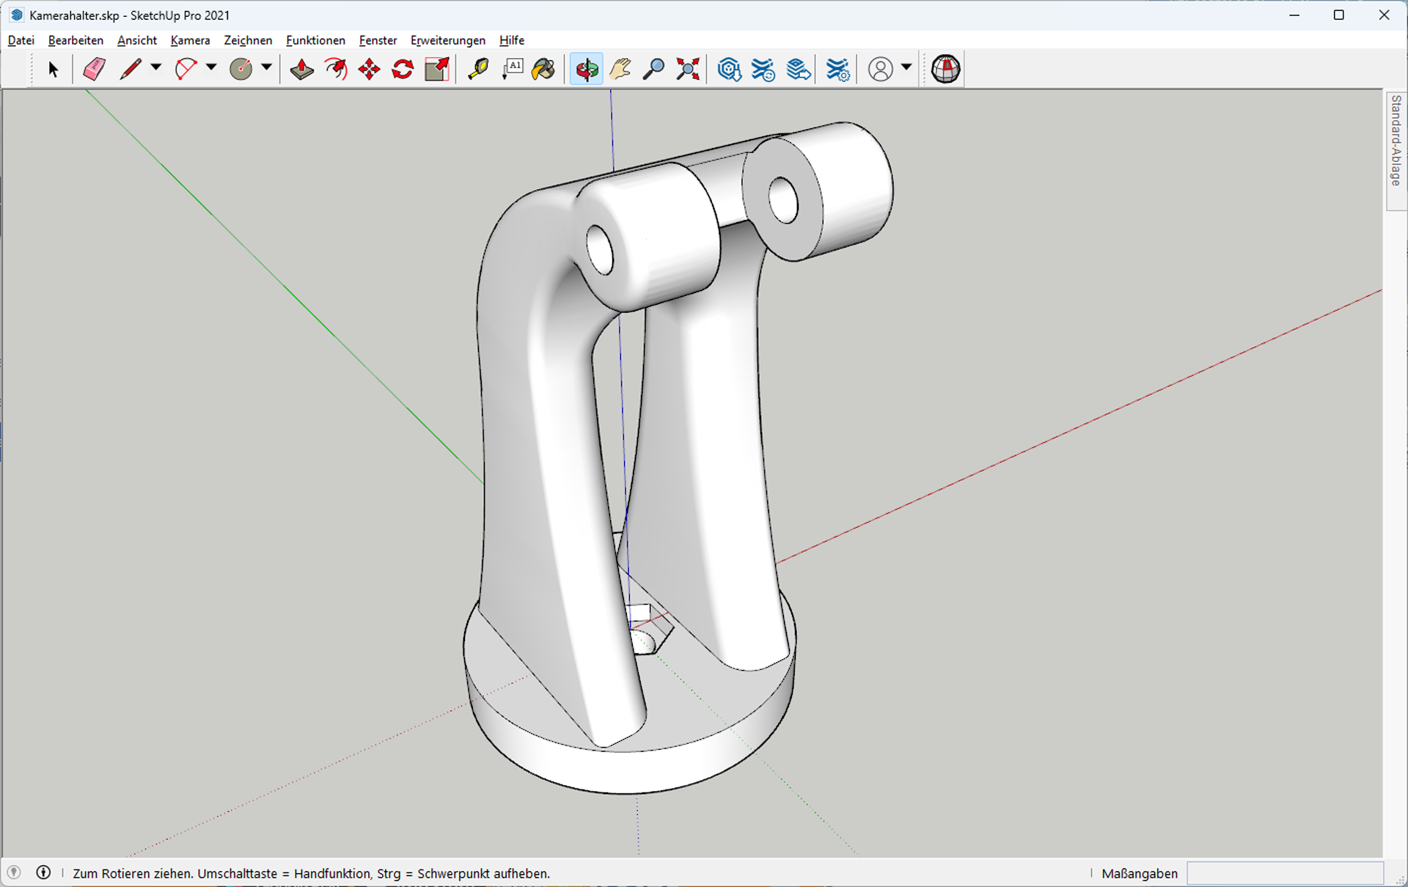1408x887 pixels.
Task: Maximize the SketchUp window
Action: click(1338, 15)
